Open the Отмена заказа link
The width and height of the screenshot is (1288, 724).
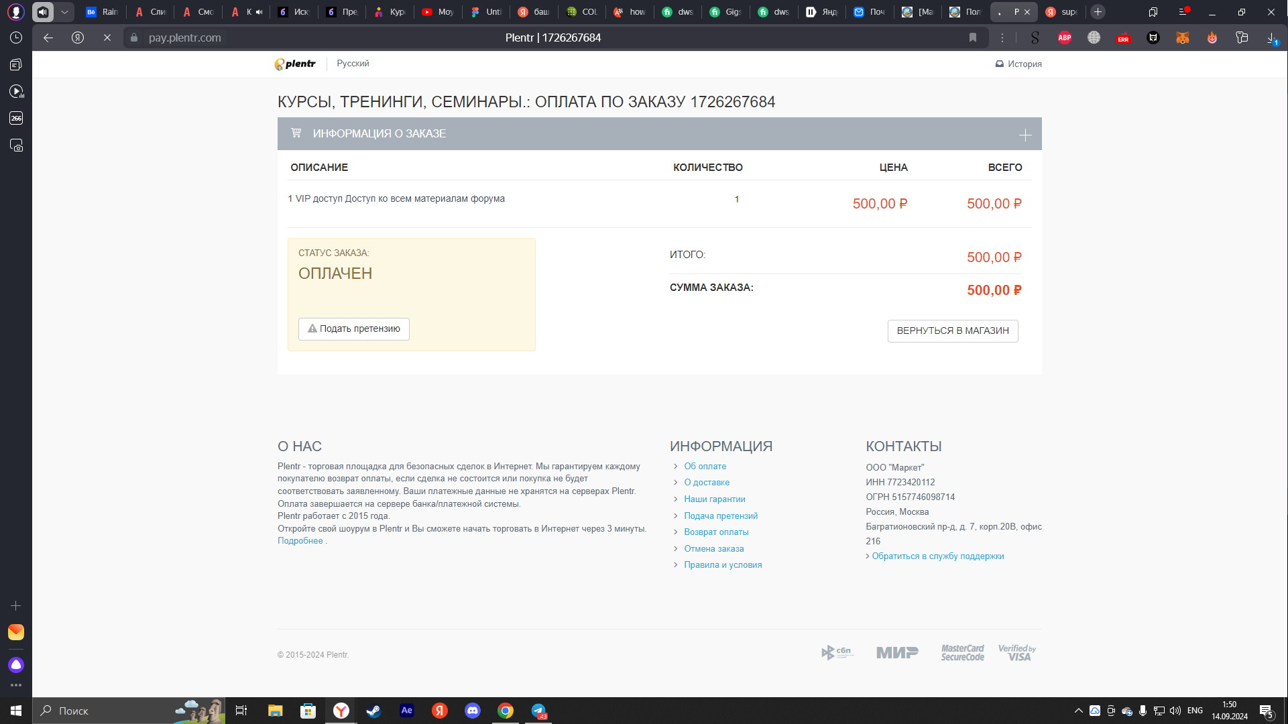pyautogui.click(x=714, y=548)
